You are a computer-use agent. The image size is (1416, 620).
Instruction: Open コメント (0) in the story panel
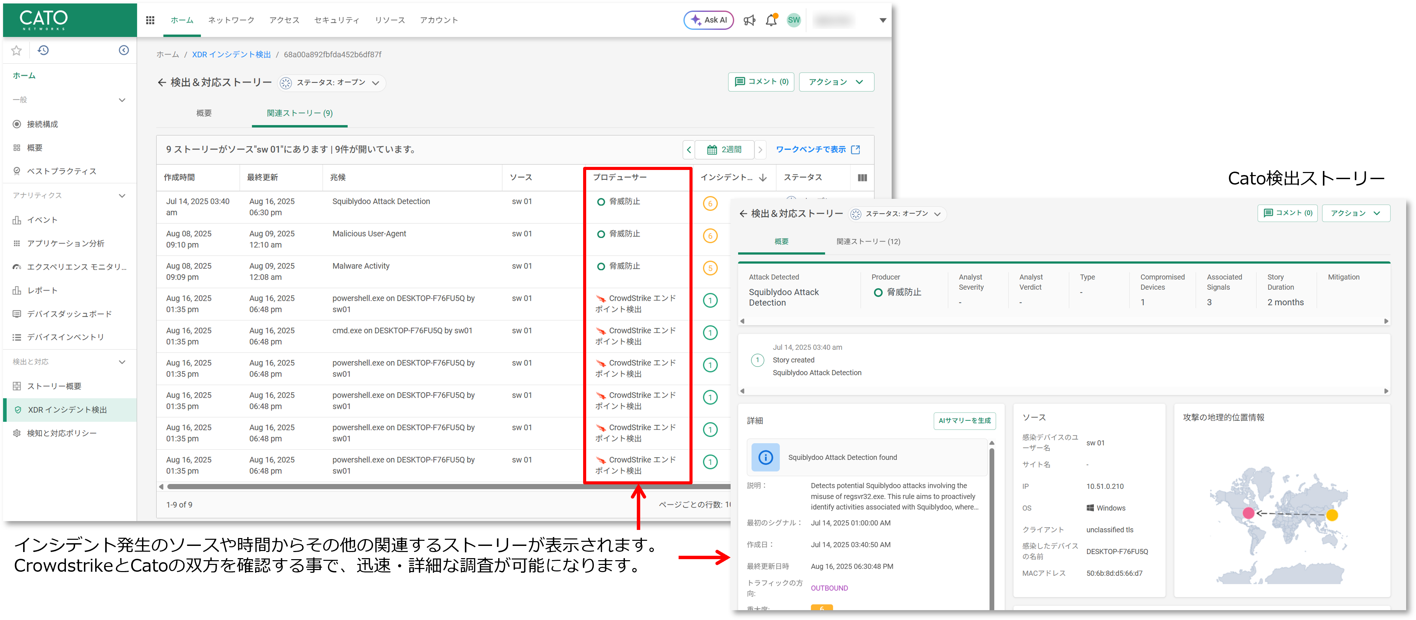pos(1287,213)
